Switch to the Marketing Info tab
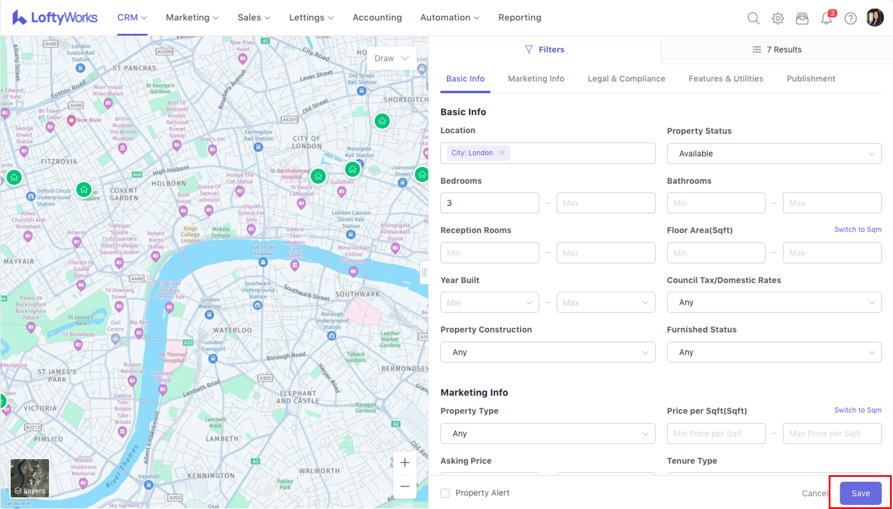The image size is (893, 509). tap(536, 79)
